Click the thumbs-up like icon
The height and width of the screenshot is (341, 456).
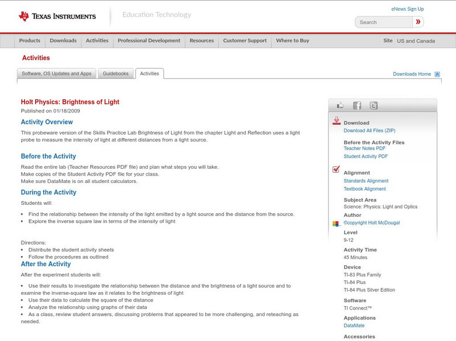point(340,105)
